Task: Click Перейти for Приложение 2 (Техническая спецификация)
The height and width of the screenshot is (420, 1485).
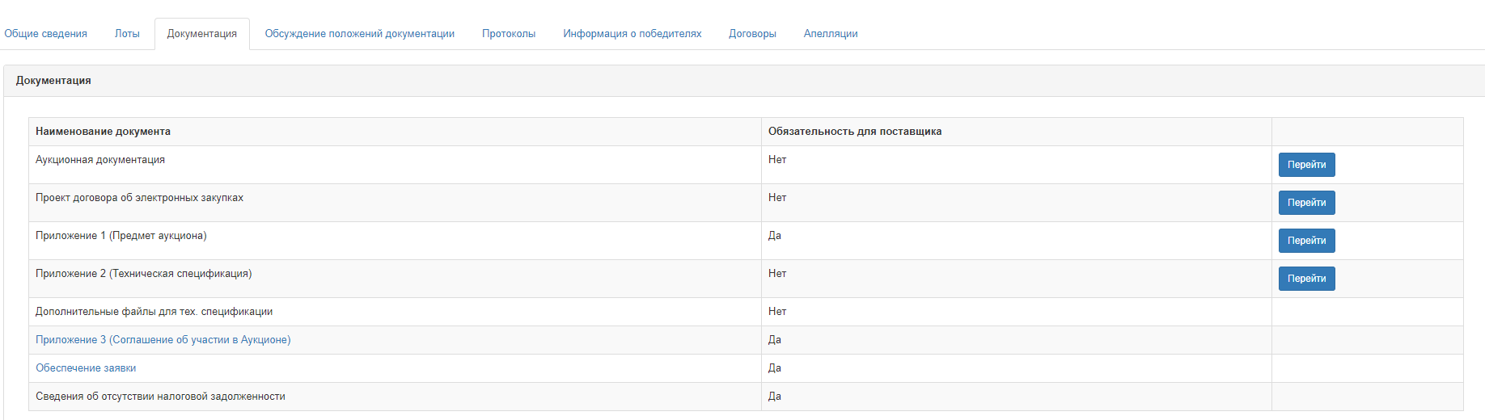Action: point(1306,279)
